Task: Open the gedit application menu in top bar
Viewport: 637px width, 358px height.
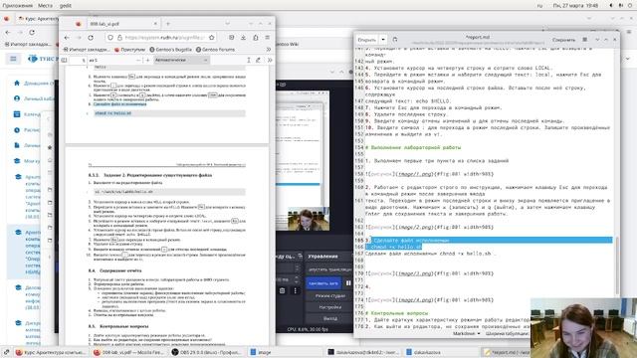Action: point(66,5)
